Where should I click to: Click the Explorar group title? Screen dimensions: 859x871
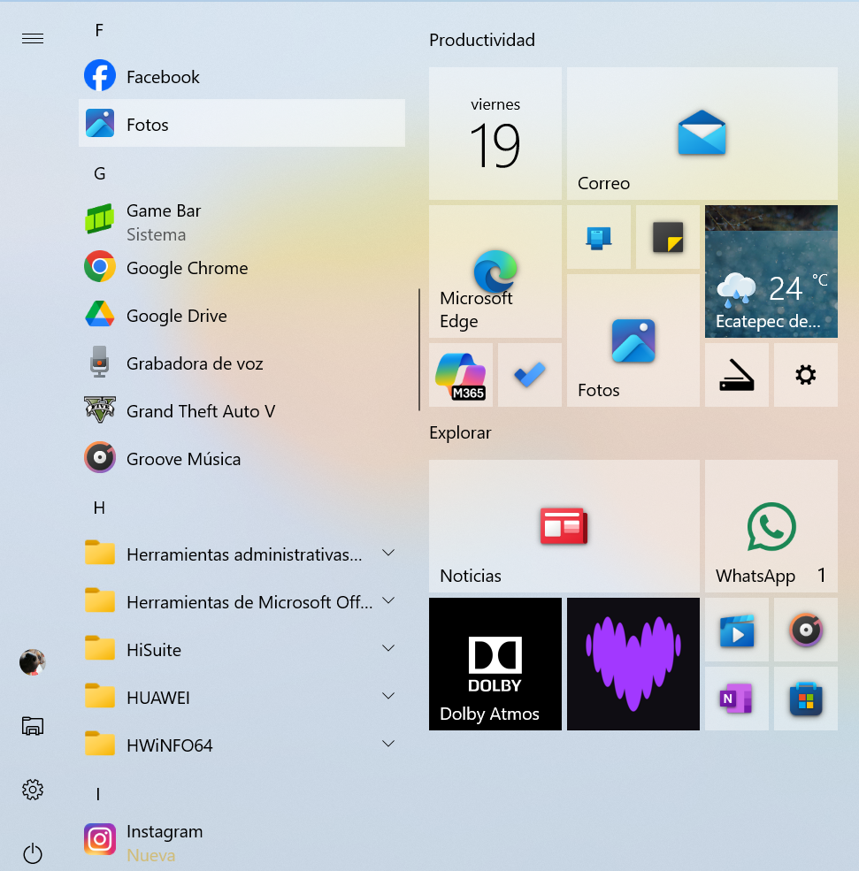pos(460,432)
